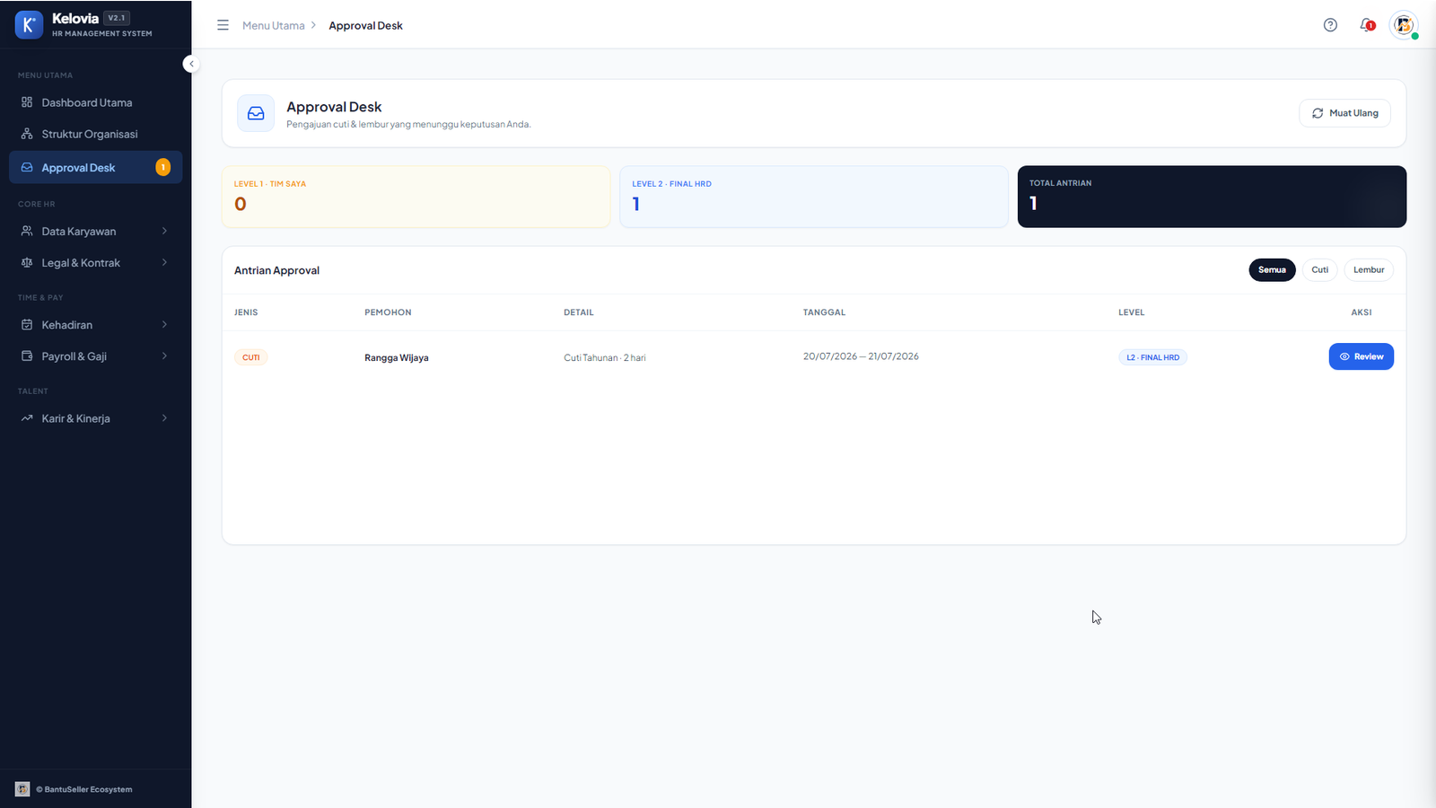Click the orange badge on Approval Desk
Viewport: 1436px width, 808px height.
click(x=162, y=167)
